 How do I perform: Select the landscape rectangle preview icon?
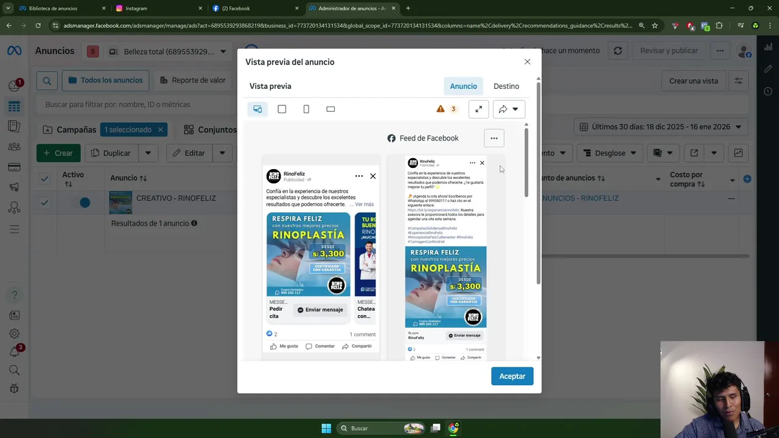click(x=330, y=109)
